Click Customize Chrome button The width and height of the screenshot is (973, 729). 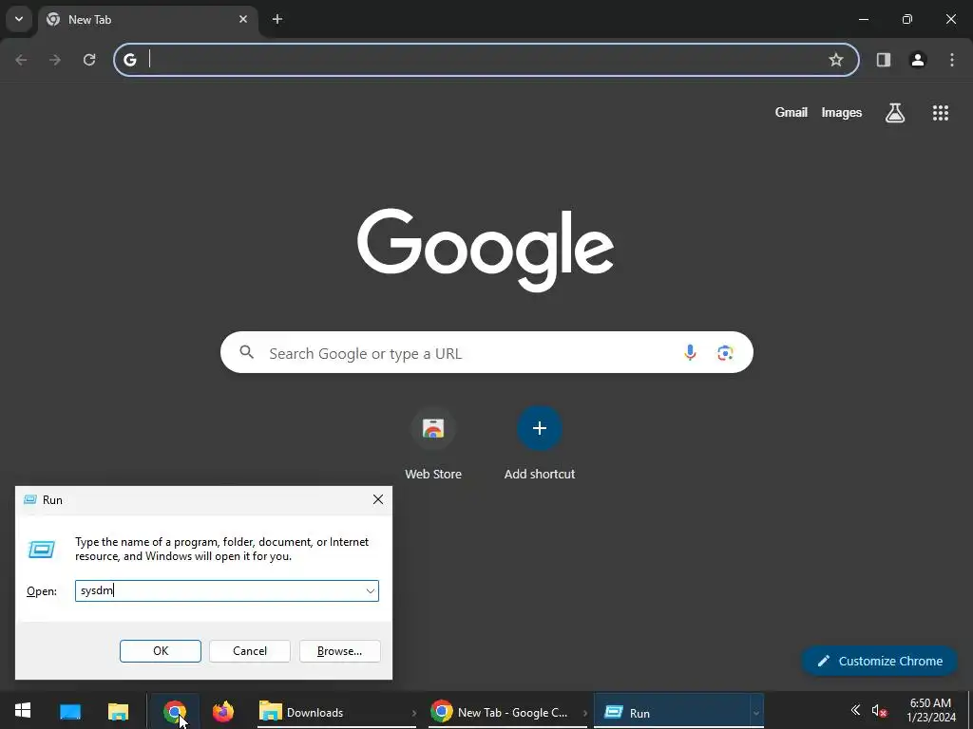point(880,661)
